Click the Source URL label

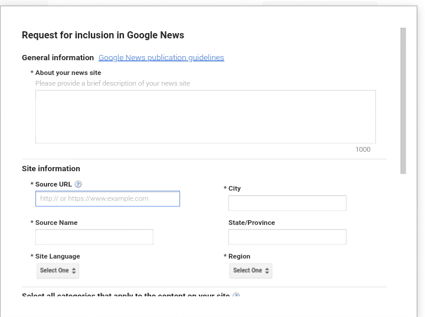[x=53, y=184]
